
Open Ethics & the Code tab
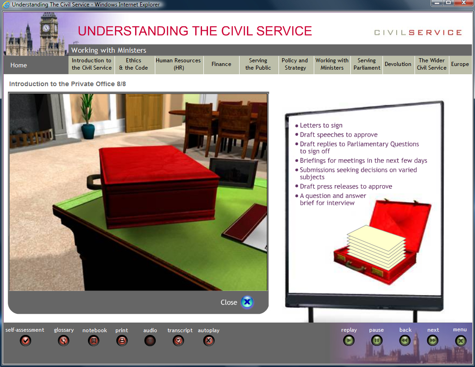coord(134,64)
